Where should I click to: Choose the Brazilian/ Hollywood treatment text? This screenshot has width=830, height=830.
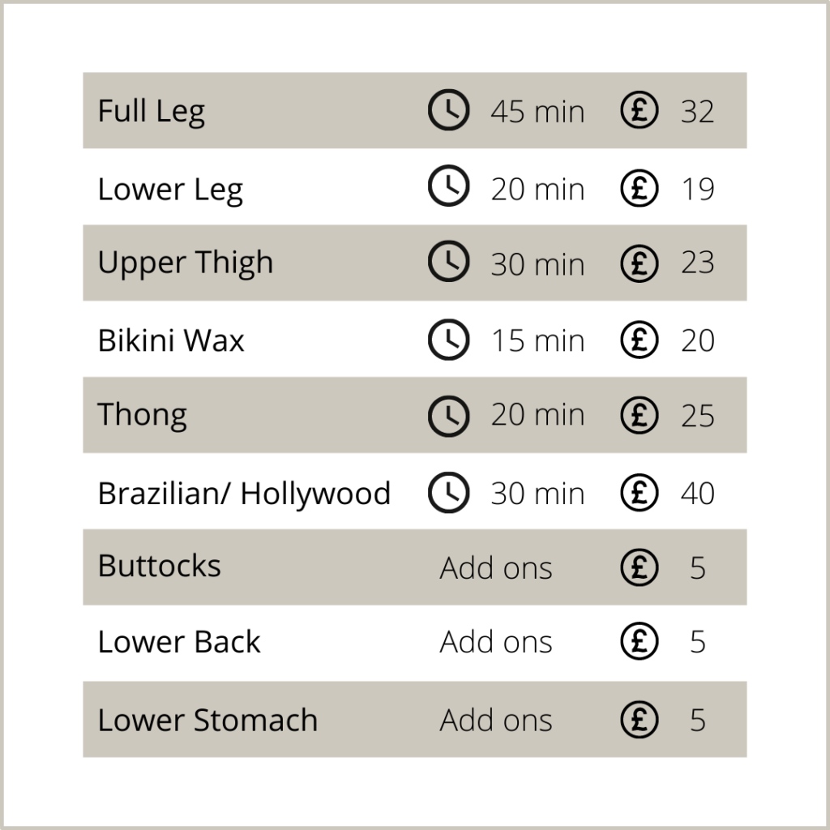point(244,494)
